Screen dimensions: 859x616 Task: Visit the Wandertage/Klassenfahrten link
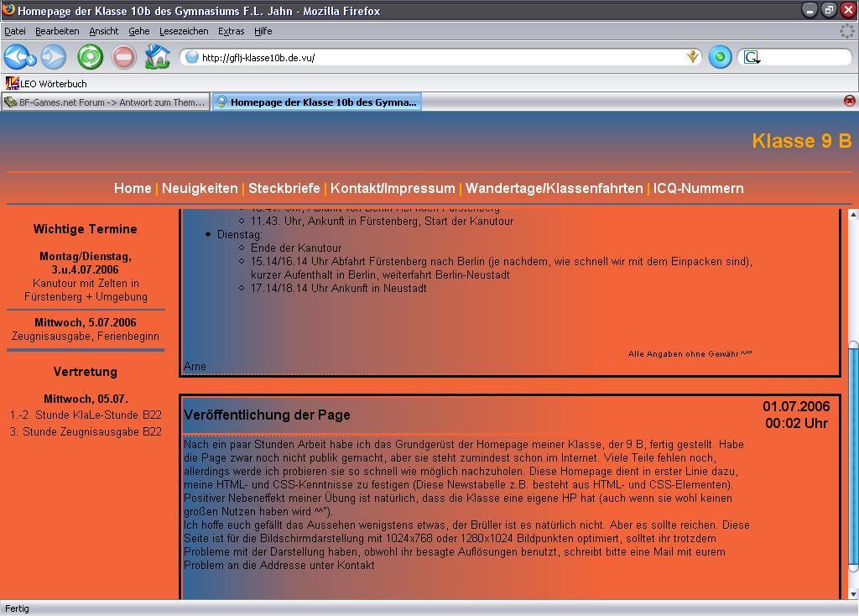(554, 188)
